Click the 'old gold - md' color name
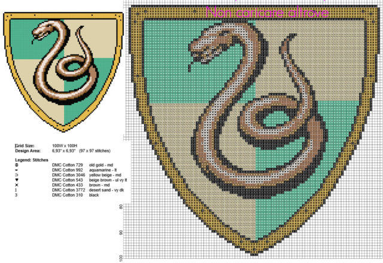This screenshot has width=383, height=263. point(101,165)
